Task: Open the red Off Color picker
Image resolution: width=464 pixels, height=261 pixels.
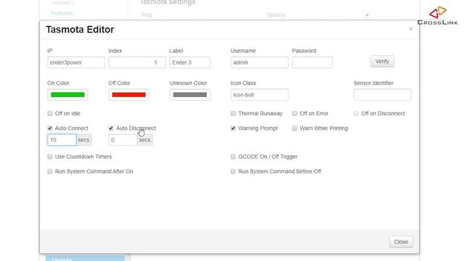Action: click(129, 95)
